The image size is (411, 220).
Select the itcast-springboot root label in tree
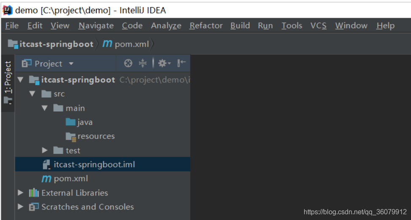tap(78, 80)
